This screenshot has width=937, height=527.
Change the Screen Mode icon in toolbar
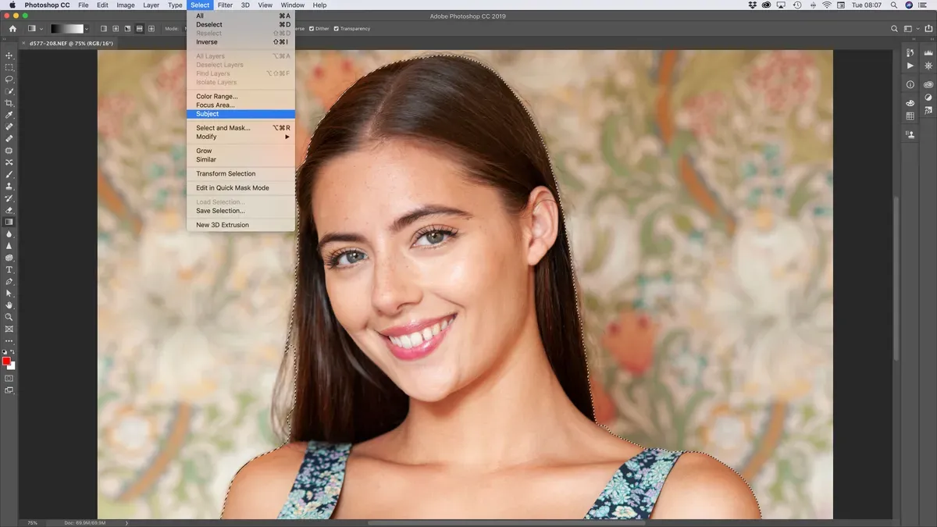9,390
